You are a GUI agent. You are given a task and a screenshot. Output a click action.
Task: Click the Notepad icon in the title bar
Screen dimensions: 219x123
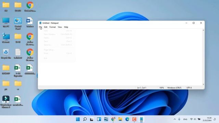[x=40, y=23]
